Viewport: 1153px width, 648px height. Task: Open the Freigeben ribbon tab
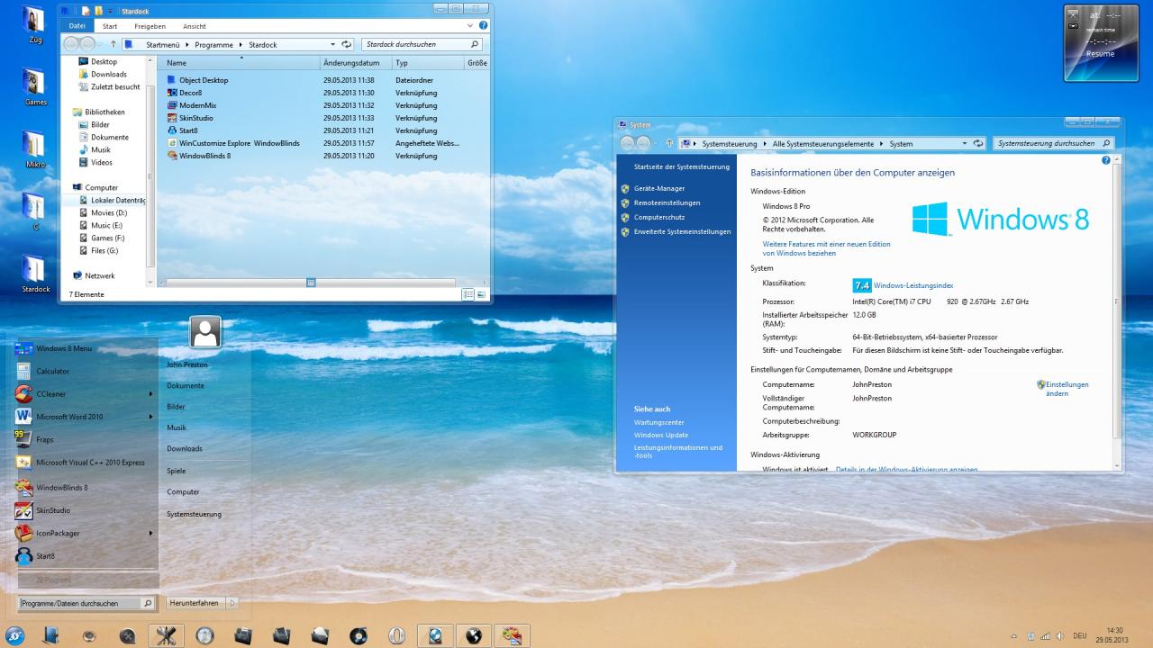point(150,26)
